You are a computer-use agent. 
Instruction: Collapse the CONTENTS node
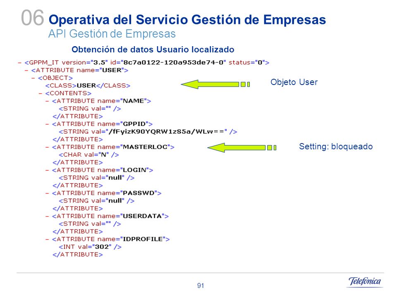point(40,94)
